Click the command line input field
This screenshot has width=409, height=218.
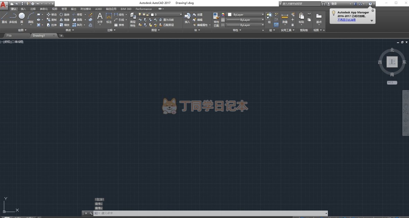point(211,213)
